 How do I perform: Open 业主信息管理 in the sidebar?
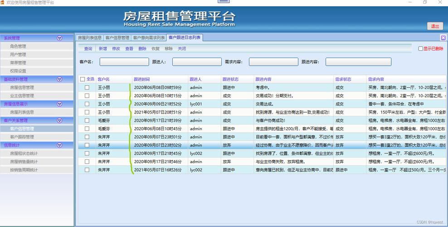point(37,96)
